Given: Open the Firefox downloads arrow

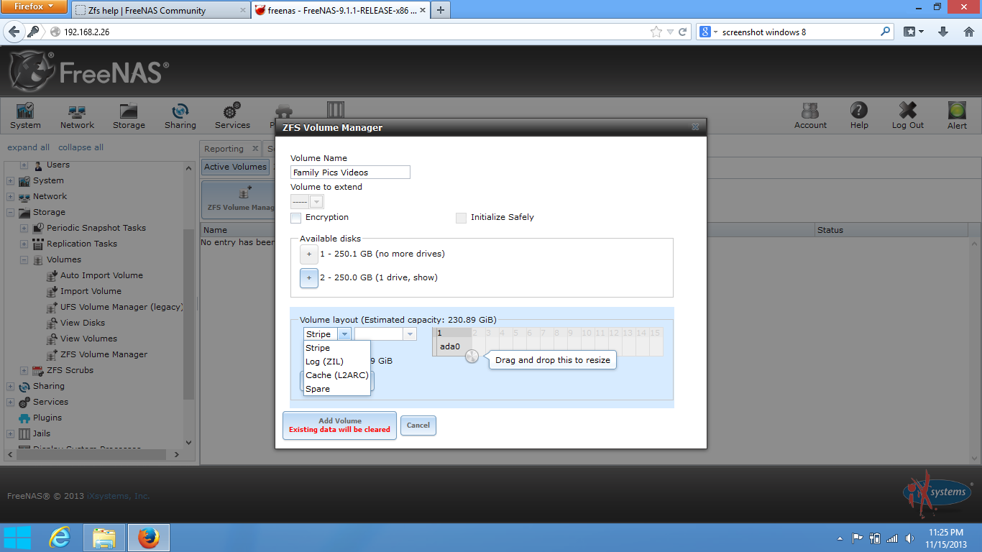Looking at the screenshot, I should pos(943,32).
